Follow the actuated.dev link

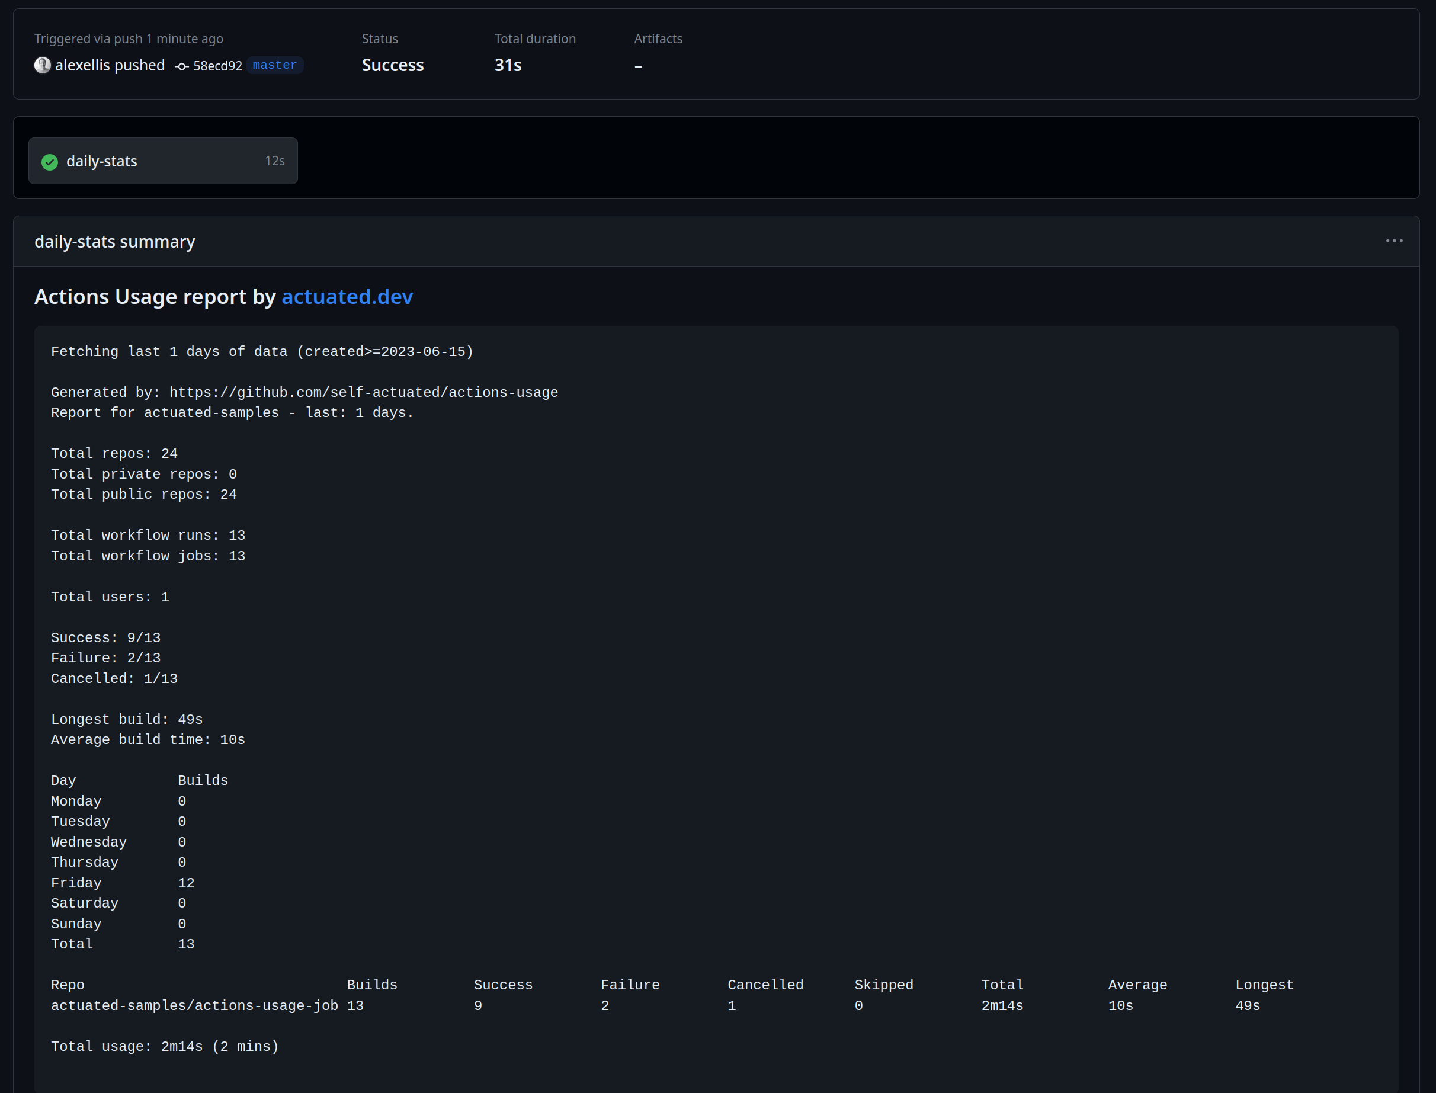coord(347,297)
